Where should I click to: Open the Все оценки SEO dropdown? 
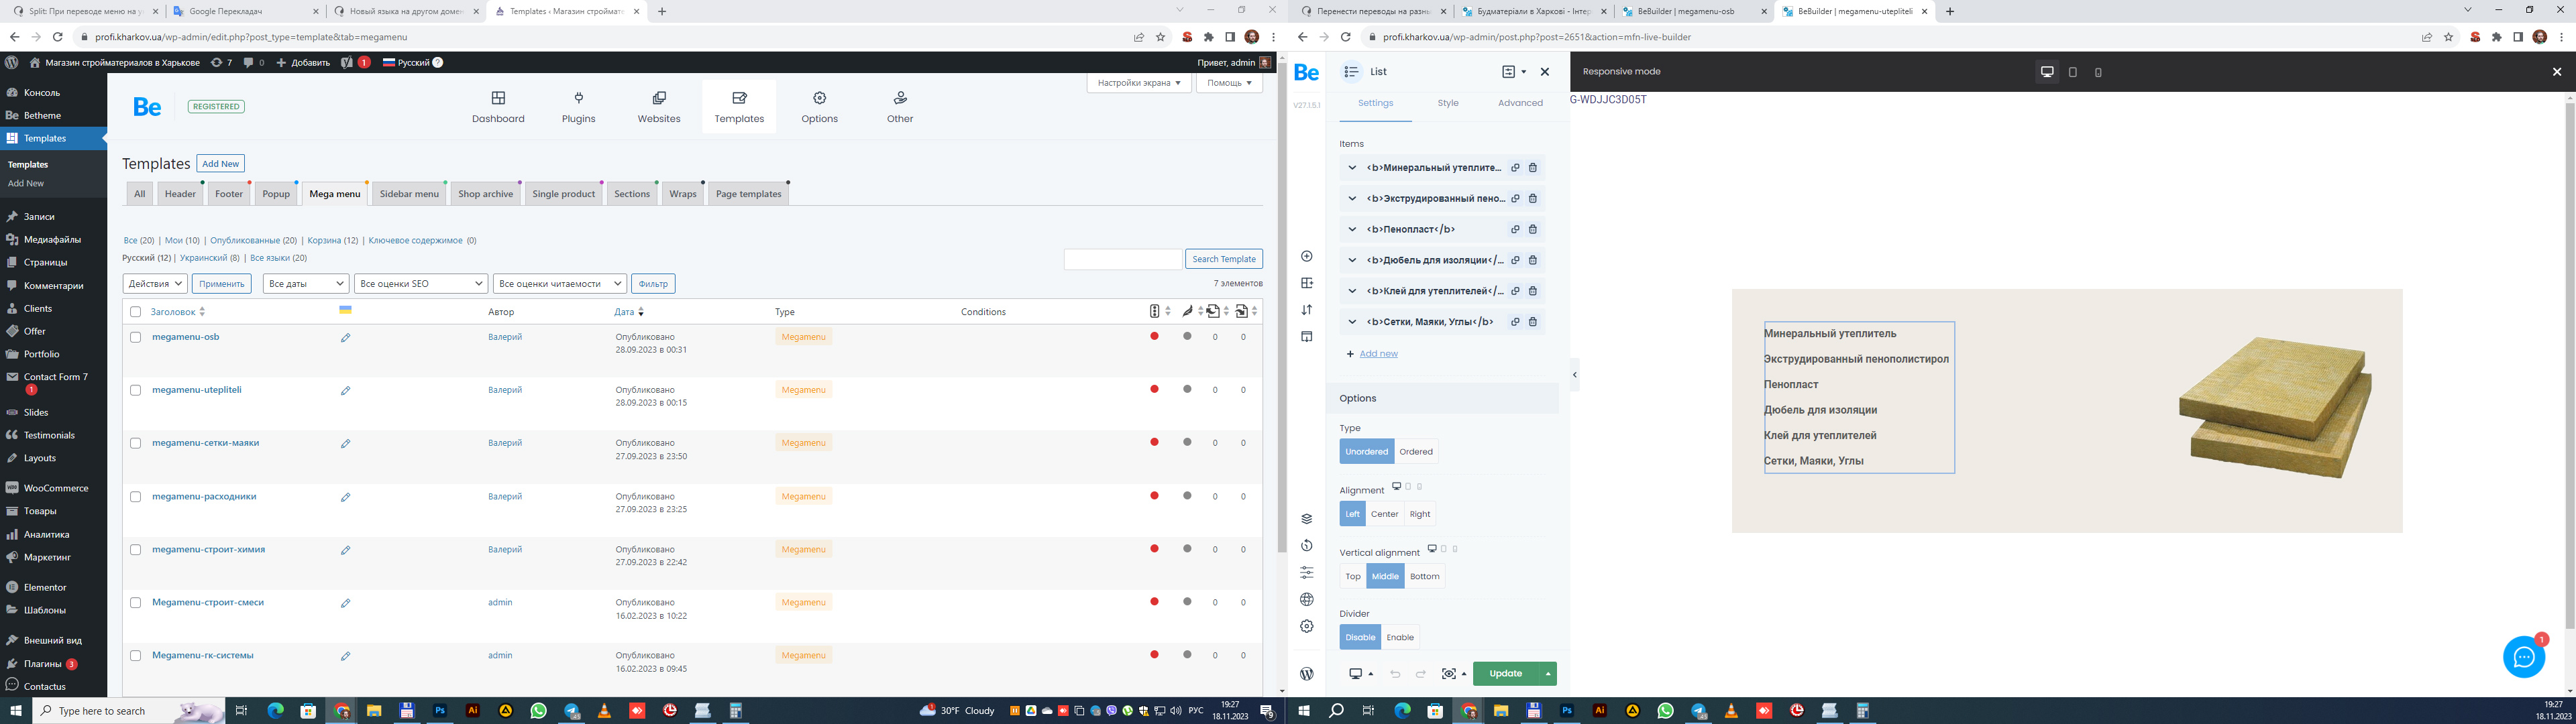(x=421, y=284)
